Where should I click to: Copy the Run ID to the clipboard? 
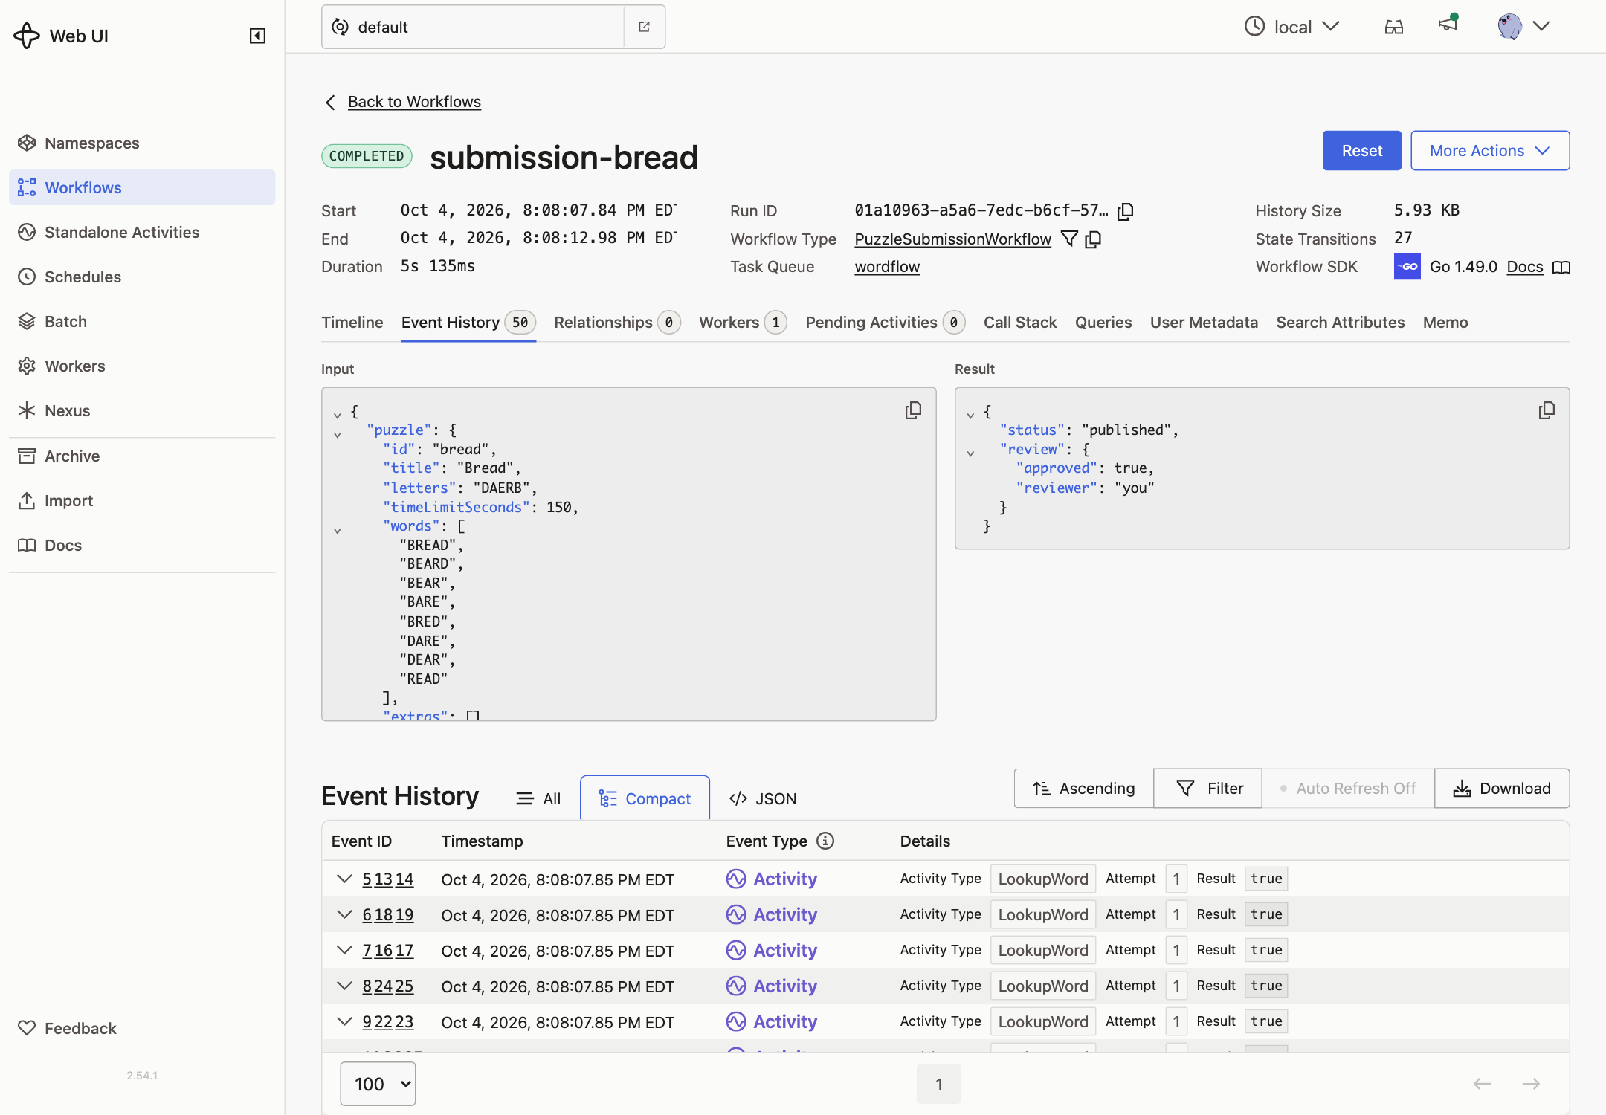[x=1126, y=211]
